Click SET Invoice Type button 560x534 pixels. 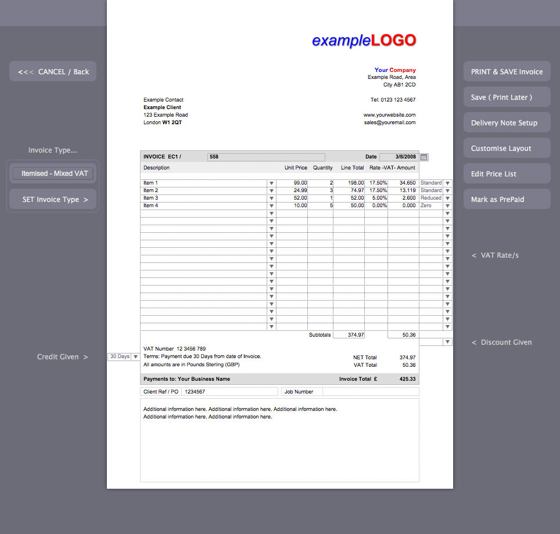[x=53, y=199]
